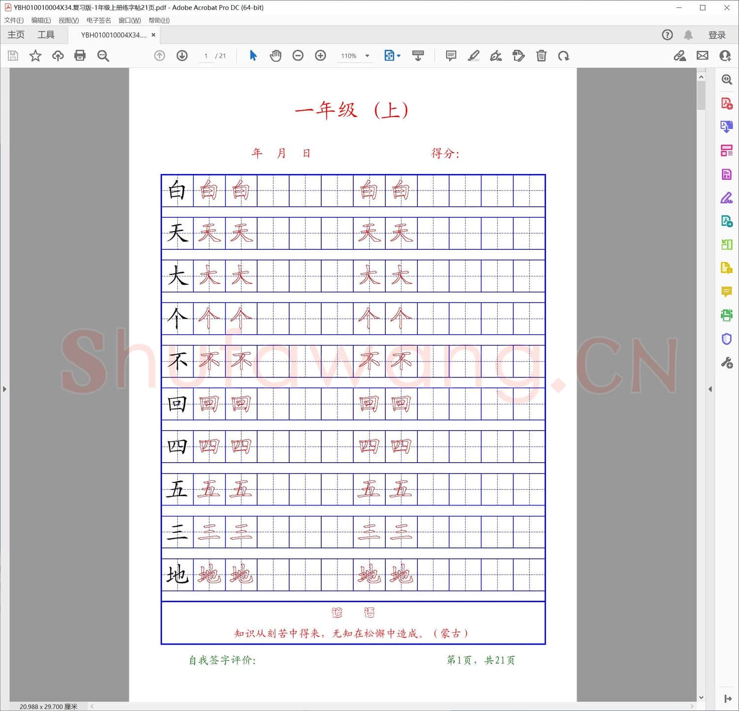The width and height of the screenshot is (739, 711).
Task: Click the 登录 sign-in button
Action: pyautogui.click(x=717, y=35)
